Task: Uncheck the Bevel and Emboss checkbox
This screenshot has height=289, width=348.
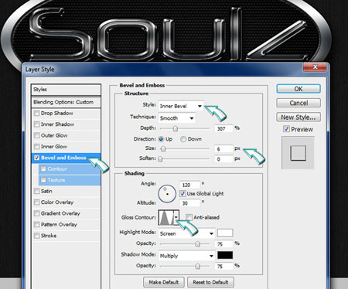Action: 37,158
